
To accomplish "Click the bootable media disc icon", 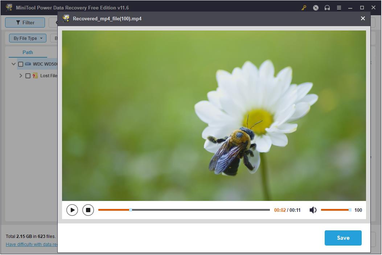I will coord(316,8).
